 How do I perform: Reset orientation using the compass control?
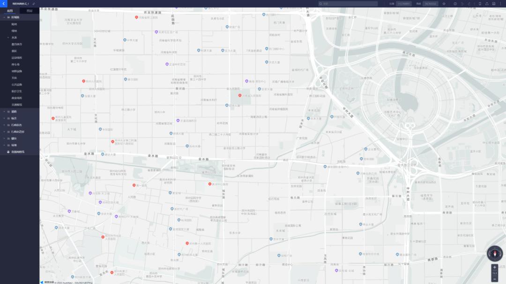pyautogui.click(x=494, y=253)
